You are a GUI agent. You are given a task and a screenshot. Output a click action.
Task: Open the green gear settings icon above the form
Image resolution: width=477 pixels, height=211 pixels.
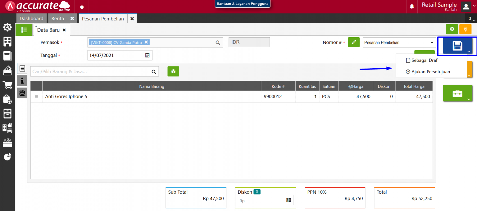(x=452, y=29)
